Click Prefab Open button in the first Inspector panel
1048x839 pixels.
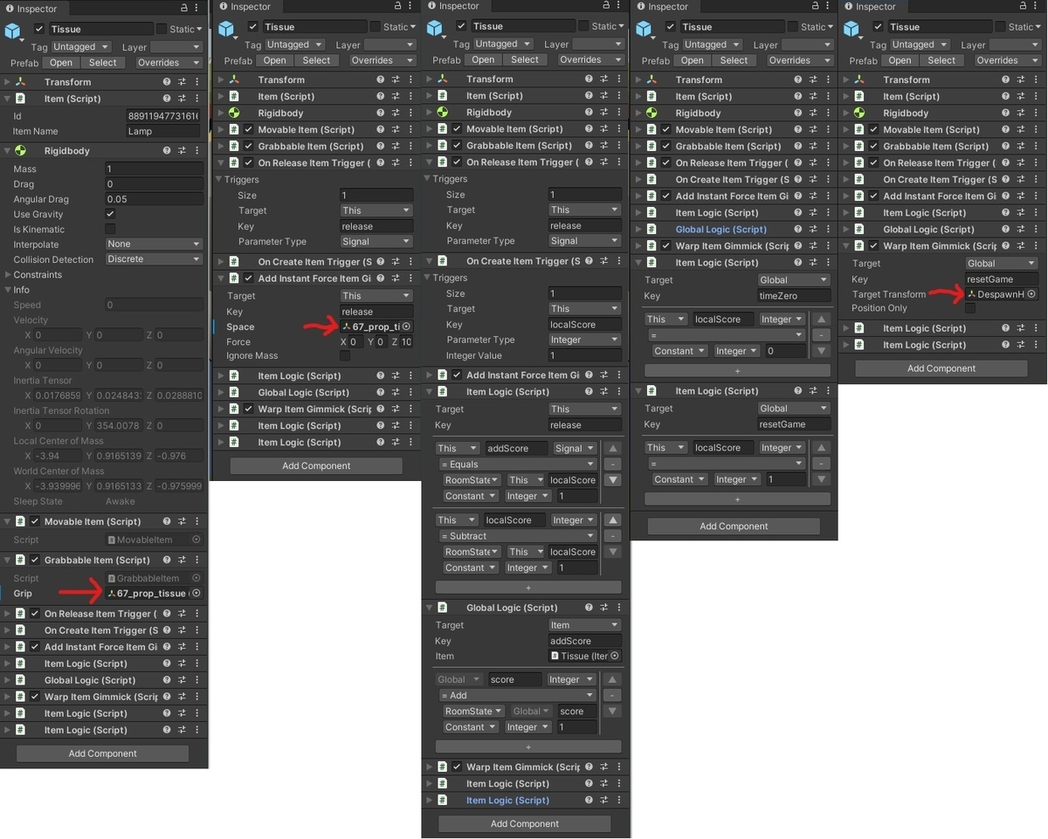point(61,63)
